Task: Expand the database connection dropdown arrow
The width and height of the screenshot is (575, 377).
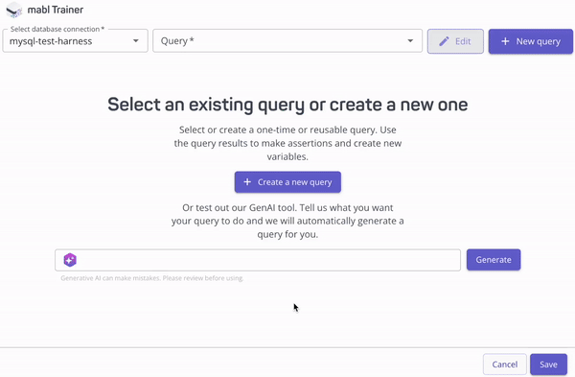Action: [136, 40]
